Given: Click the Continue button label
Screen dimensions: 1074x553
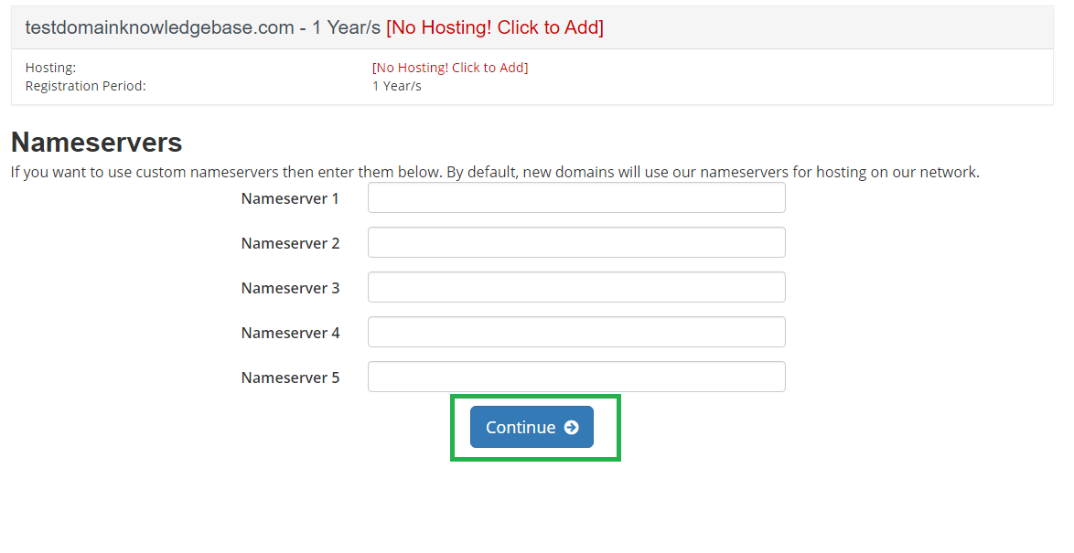Looking at the screenshot, I should tap(521, 427).
